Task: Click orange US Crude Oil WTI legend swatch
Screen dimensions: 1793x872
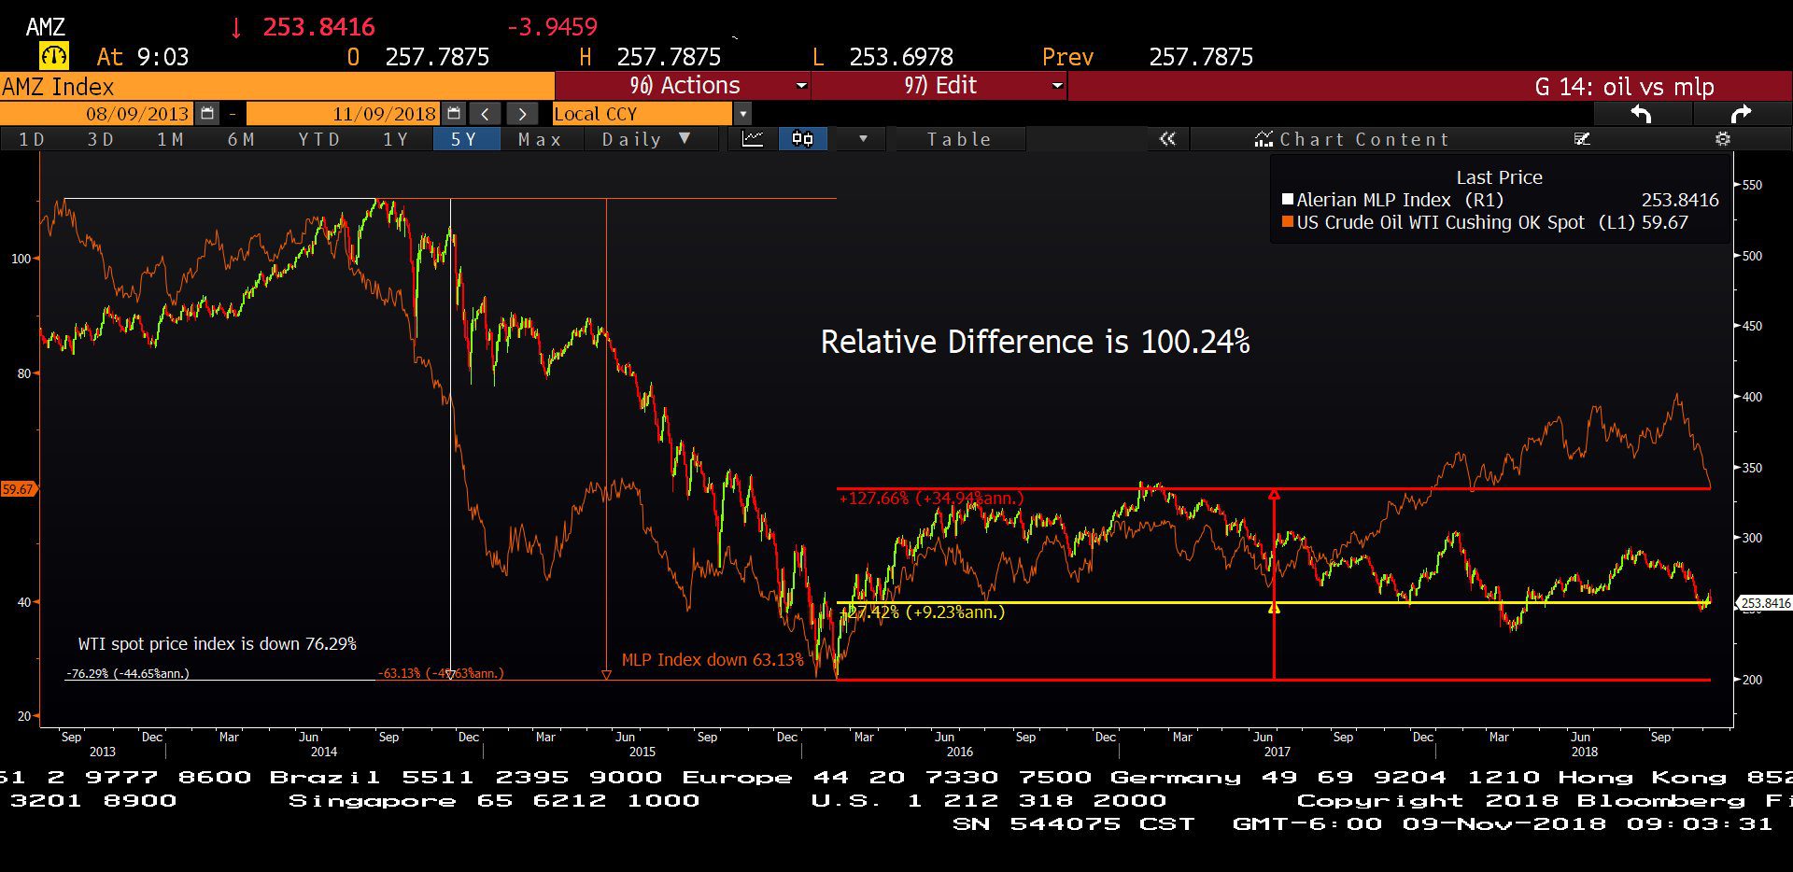Action: [1288, 221]
